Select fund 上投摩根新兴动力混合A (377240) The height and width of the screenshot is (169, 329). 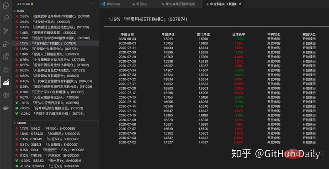click(x=56, y=60)
